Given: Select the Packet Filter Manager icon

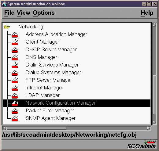Looking at the screenshot, I should (x=15, y=111).
